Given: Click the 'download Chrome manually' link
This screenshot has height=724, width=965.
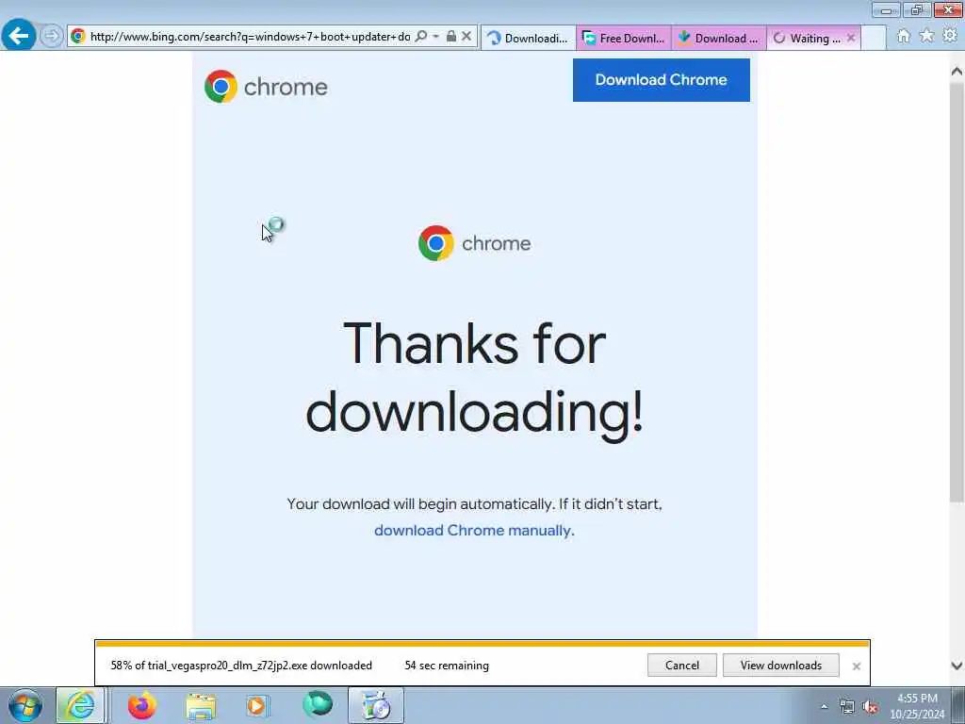Looking at the screenshot, I should pos(473,530).
